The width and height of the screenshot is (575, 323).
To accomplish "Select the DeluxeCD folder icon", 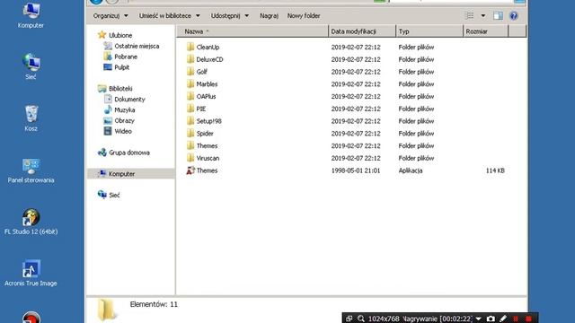I will (x=190, y=59).
